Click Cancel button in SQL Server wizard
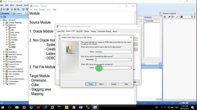Viewport: 197px width, 110px height. point(114,84)
